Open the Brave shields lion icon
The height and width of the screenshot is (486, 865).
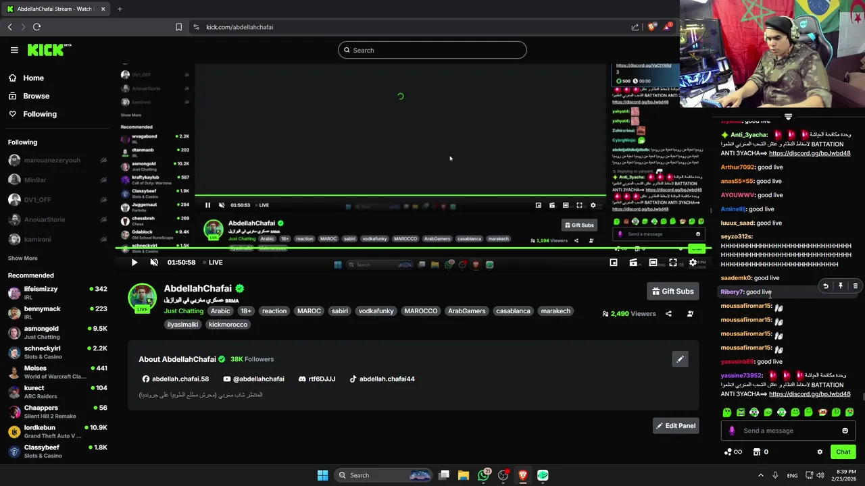pyautogui.click(x=651, y=27)
